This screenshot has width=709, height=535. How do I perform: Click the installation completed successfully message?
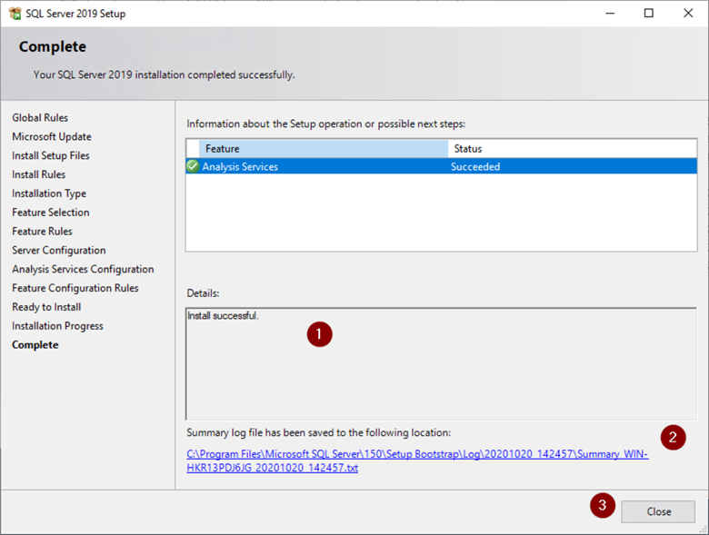tap(165, 74)
